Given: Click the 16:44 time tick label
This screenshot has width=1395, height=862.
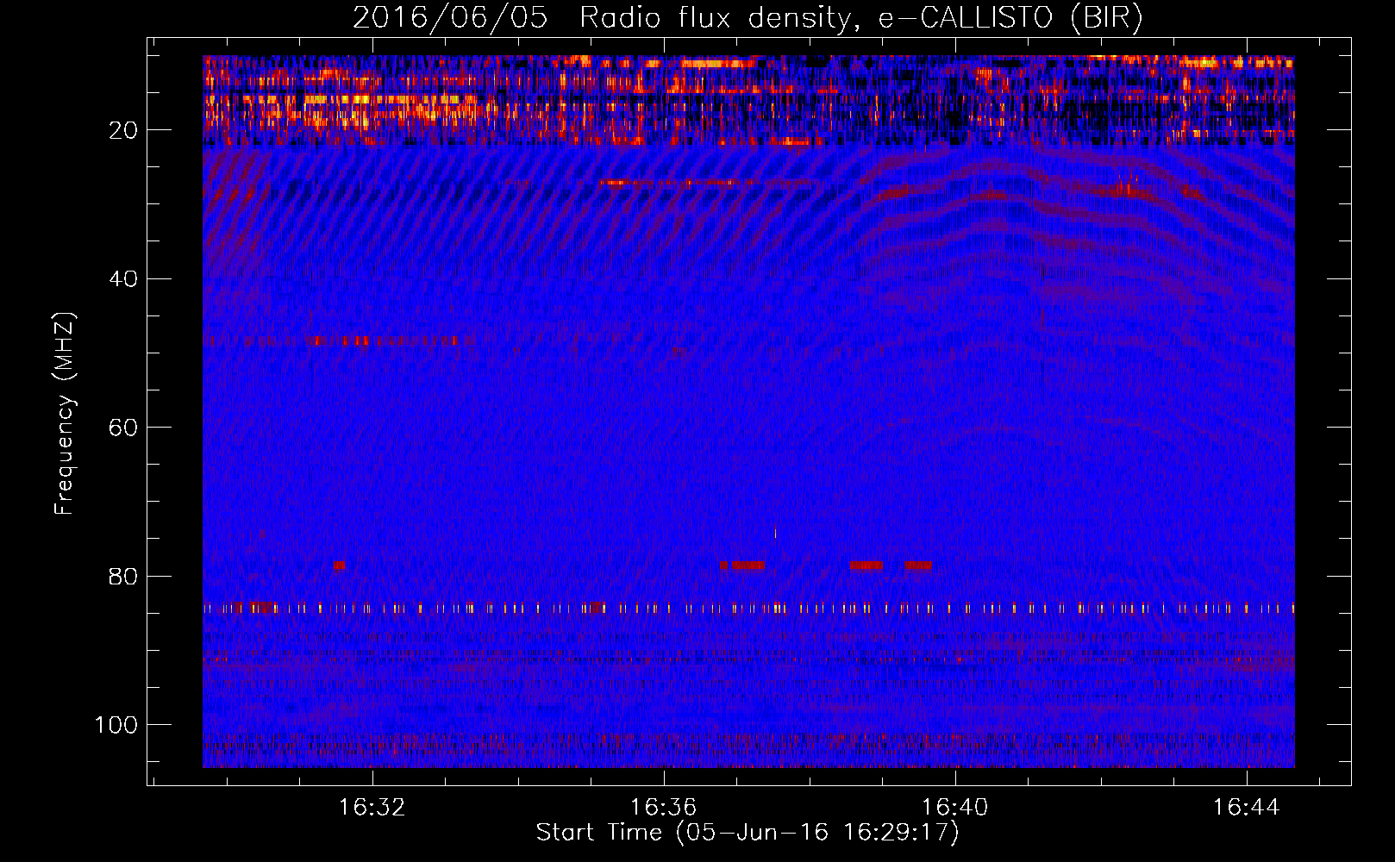Looking at the screenshot, I should tap(1246, 808).
